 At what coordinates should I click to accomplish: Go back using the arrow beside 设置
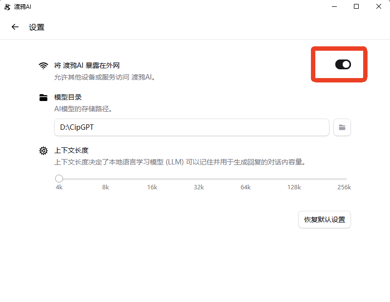point(15,27)
